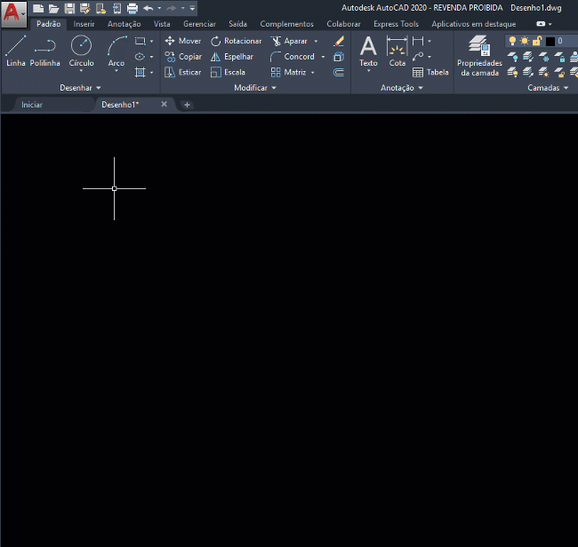
Task: Save the drawing with the diskette icon
Action: [x=69, y=8]
